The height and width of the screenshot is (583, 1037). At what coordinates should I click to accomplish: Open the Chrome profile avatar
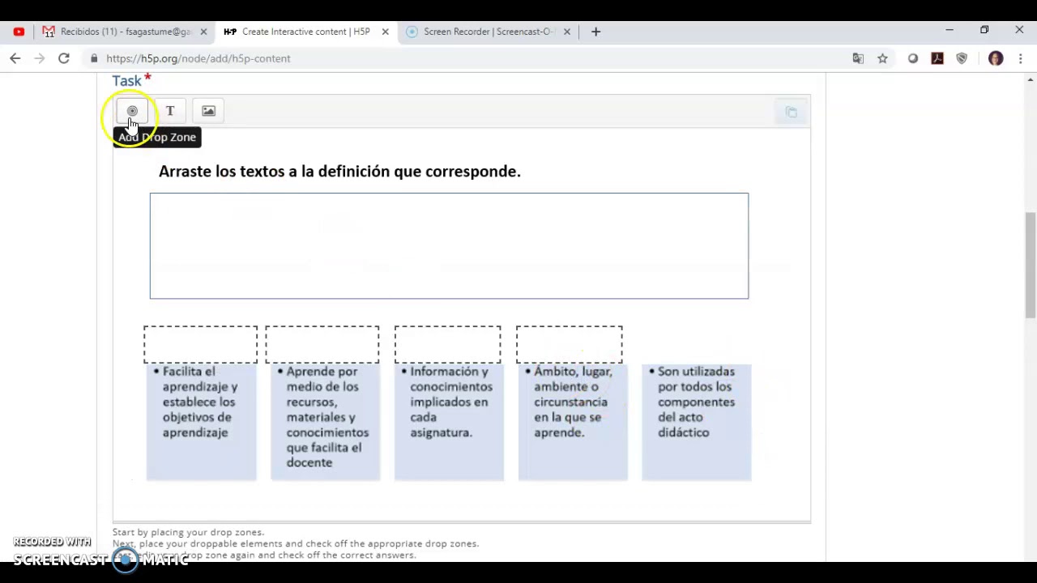point(996,58)
